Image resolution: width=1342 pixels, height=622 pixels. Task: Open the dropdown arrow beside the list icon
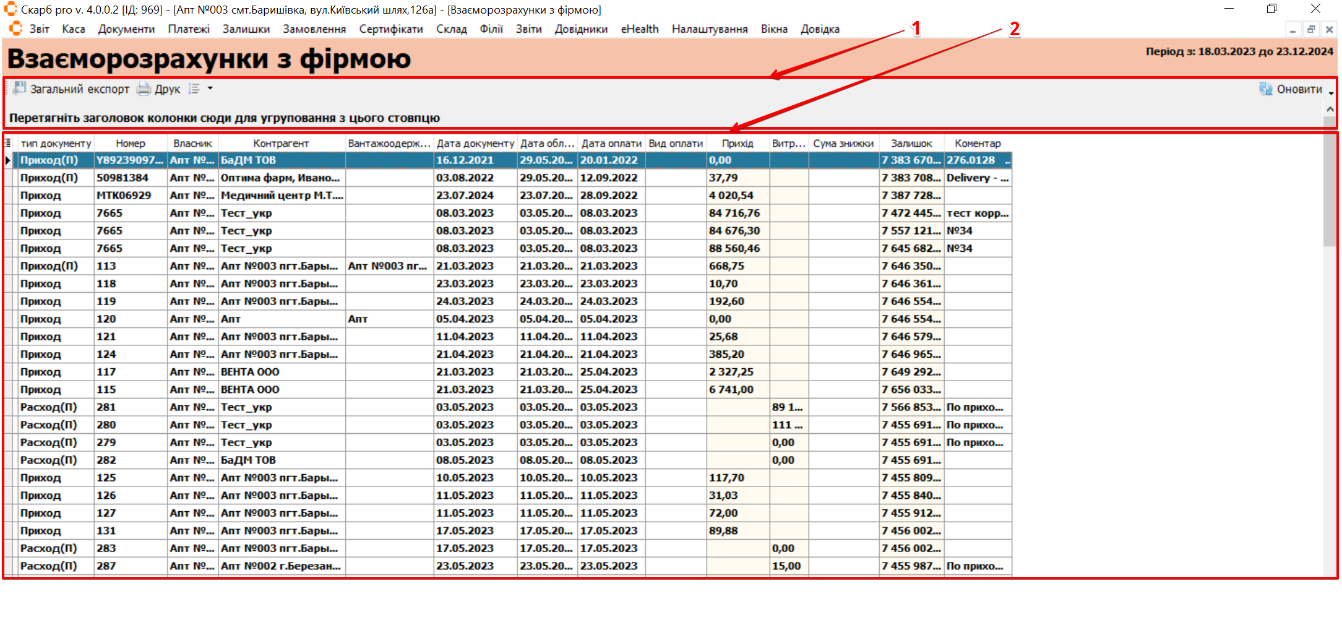coord(210,89)
